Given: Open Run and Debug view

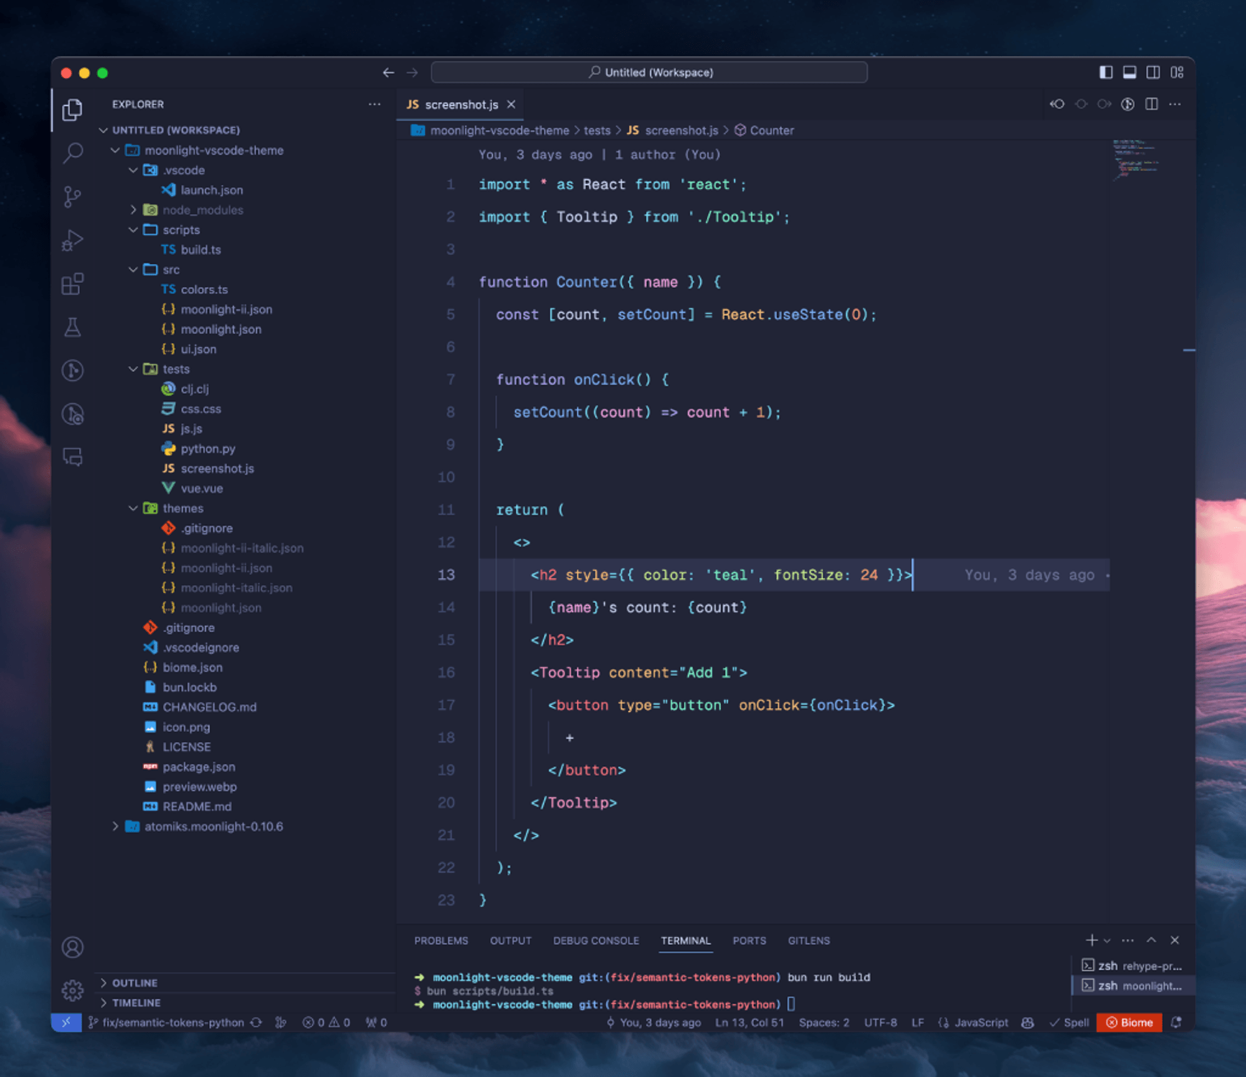Looking at the screenshot, I should (72, 240).
